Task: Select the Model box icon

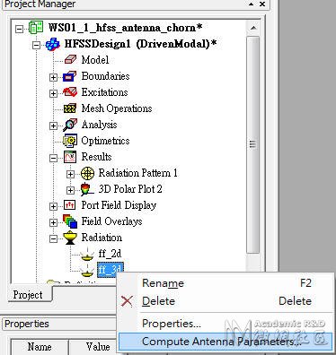Action: coord(70,59)
